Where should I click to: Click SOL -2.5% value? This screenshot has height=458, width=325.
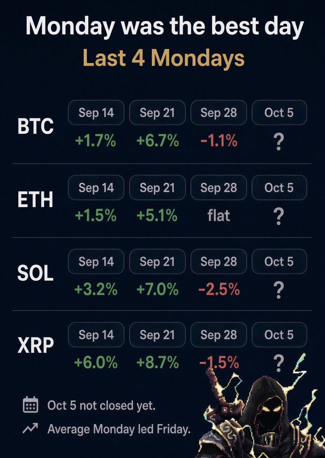coord(219,290)
